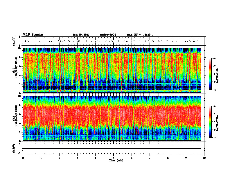Screen dimensions: 230x177
Task: Click the ch.1 color bar log(PSD) unit label
Action: tap(218, 75)
